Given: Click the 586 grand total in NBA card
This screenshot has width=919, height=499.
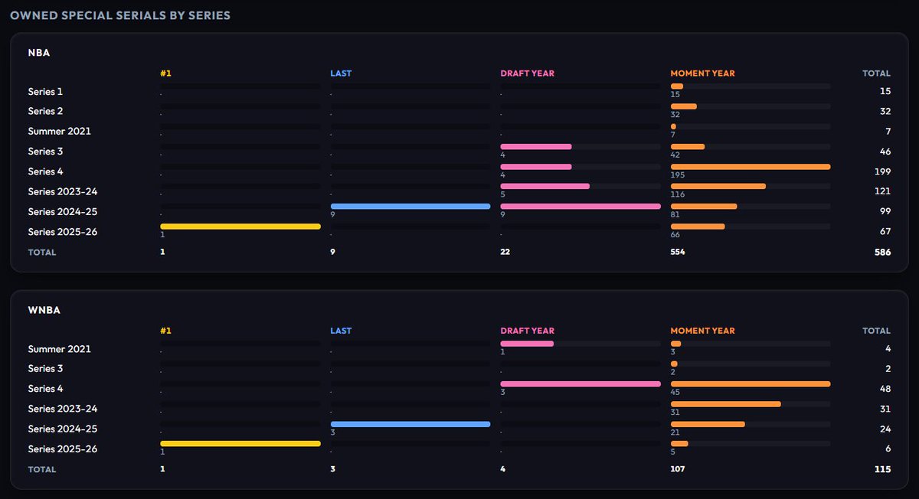Looking at the screenshot, I should [883, 253].
